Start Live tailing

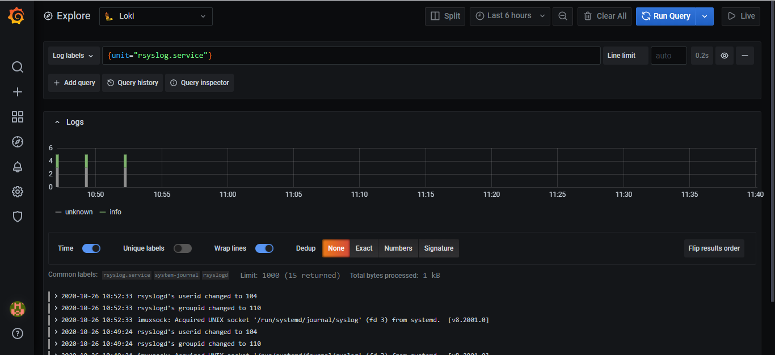[741, 16]
